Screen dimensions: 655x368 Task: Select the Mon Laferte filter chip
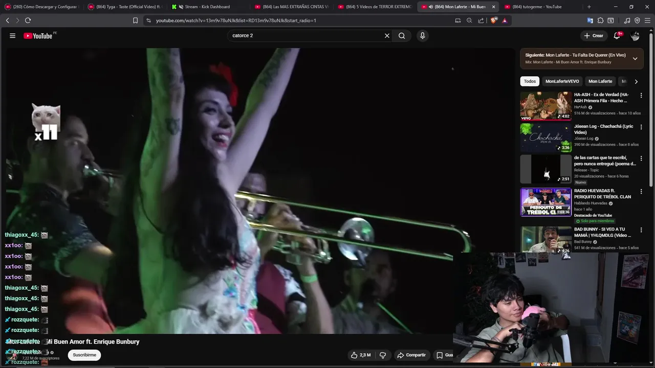(600, 81)
